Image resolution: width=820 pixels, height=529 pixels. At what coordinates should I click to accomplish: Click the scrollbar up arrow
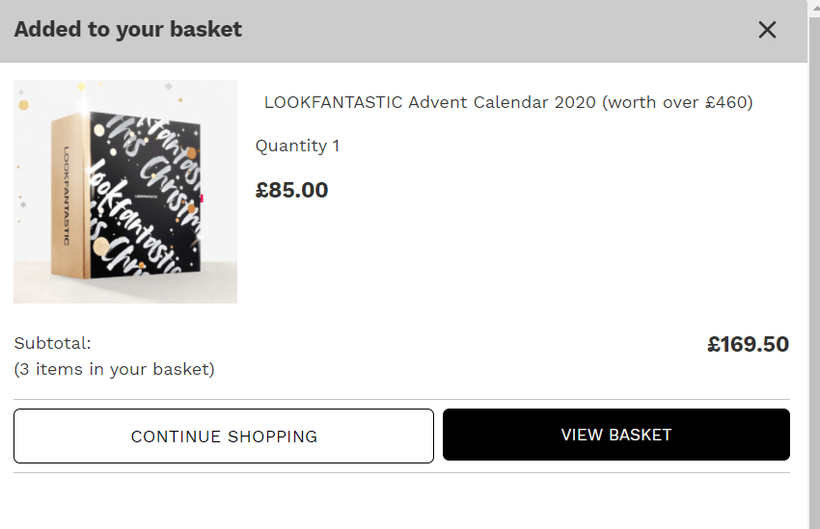813,5
